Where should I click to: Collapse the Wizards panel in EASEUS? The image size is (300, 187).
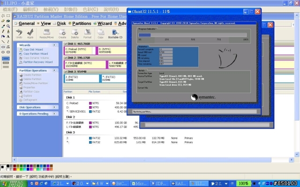(x=54, y=45)
